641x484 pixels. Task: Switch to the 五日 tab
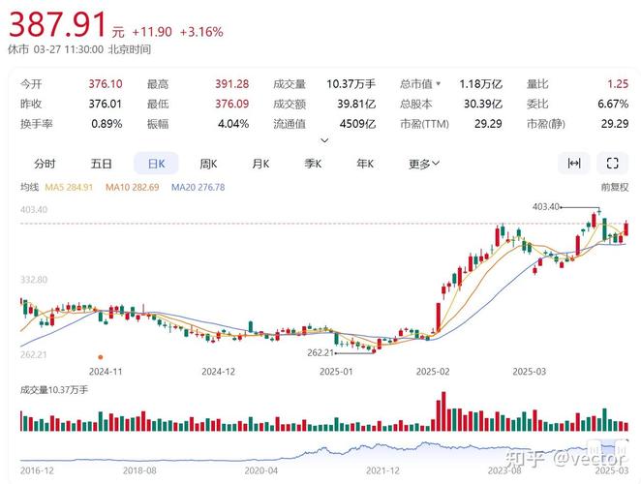pyautogui.click(x=101, y=164)
